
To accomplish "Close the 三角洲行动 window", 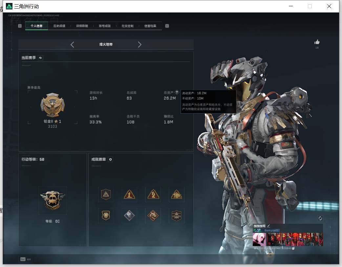I will pos(329,6).
